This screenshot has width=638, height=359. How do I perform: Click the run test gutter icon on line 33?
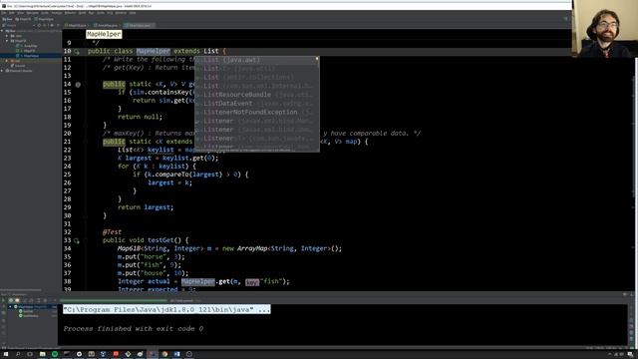pos(77,240)
